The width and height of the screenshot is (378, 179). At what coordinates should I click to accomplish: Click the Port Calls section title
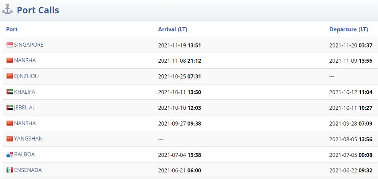[38, 10]
